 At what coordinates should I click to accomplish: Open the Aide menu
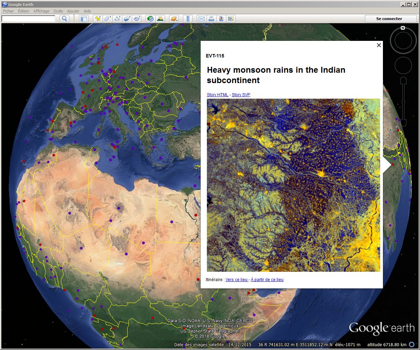point(87,11)
